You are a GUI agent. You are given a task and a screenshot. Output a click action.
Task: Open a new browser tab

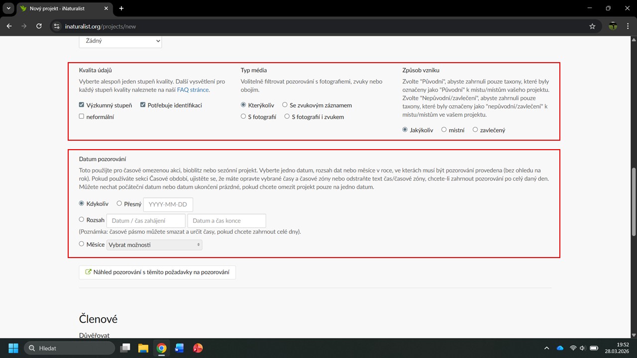coord(121,8)
